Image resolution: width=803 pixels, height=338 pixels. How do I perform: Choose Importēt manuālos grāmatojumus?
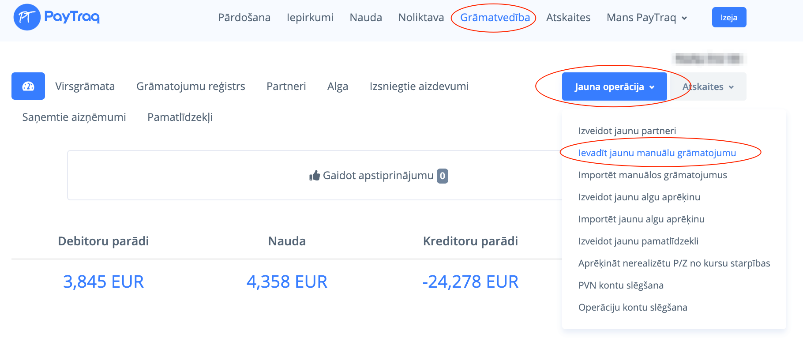(x=653, y=175)
